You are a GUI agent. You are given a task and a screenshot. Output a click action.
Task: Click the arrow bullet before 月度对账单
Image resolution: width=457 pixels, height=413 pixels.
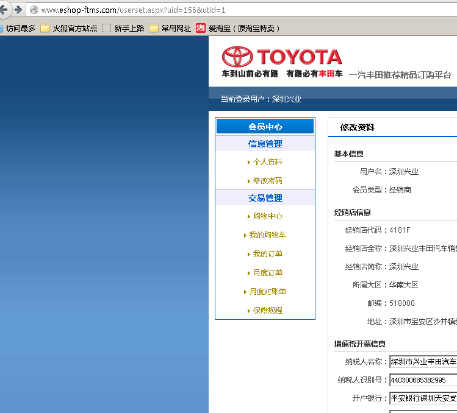coord(245,292)
